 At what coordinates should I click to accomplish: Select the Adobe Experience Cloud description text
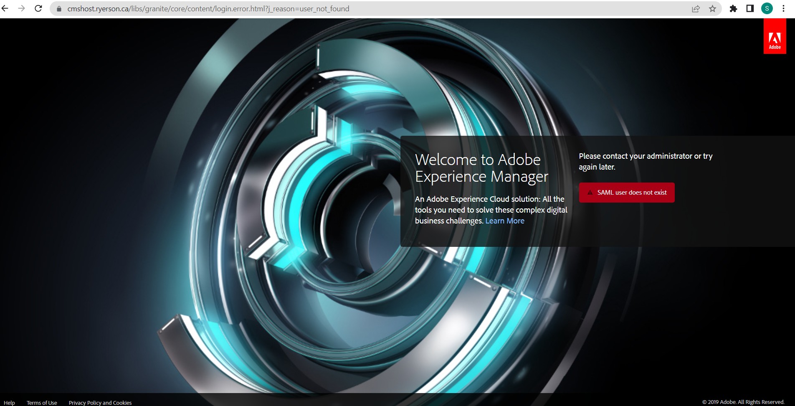click(491, 210)
